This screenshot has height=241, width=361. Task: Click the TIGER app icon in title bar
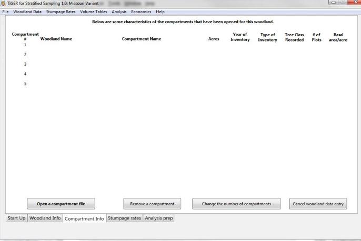[4, 4]
